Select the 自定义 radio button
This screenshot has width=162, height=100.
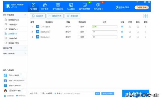pos(55,93)
